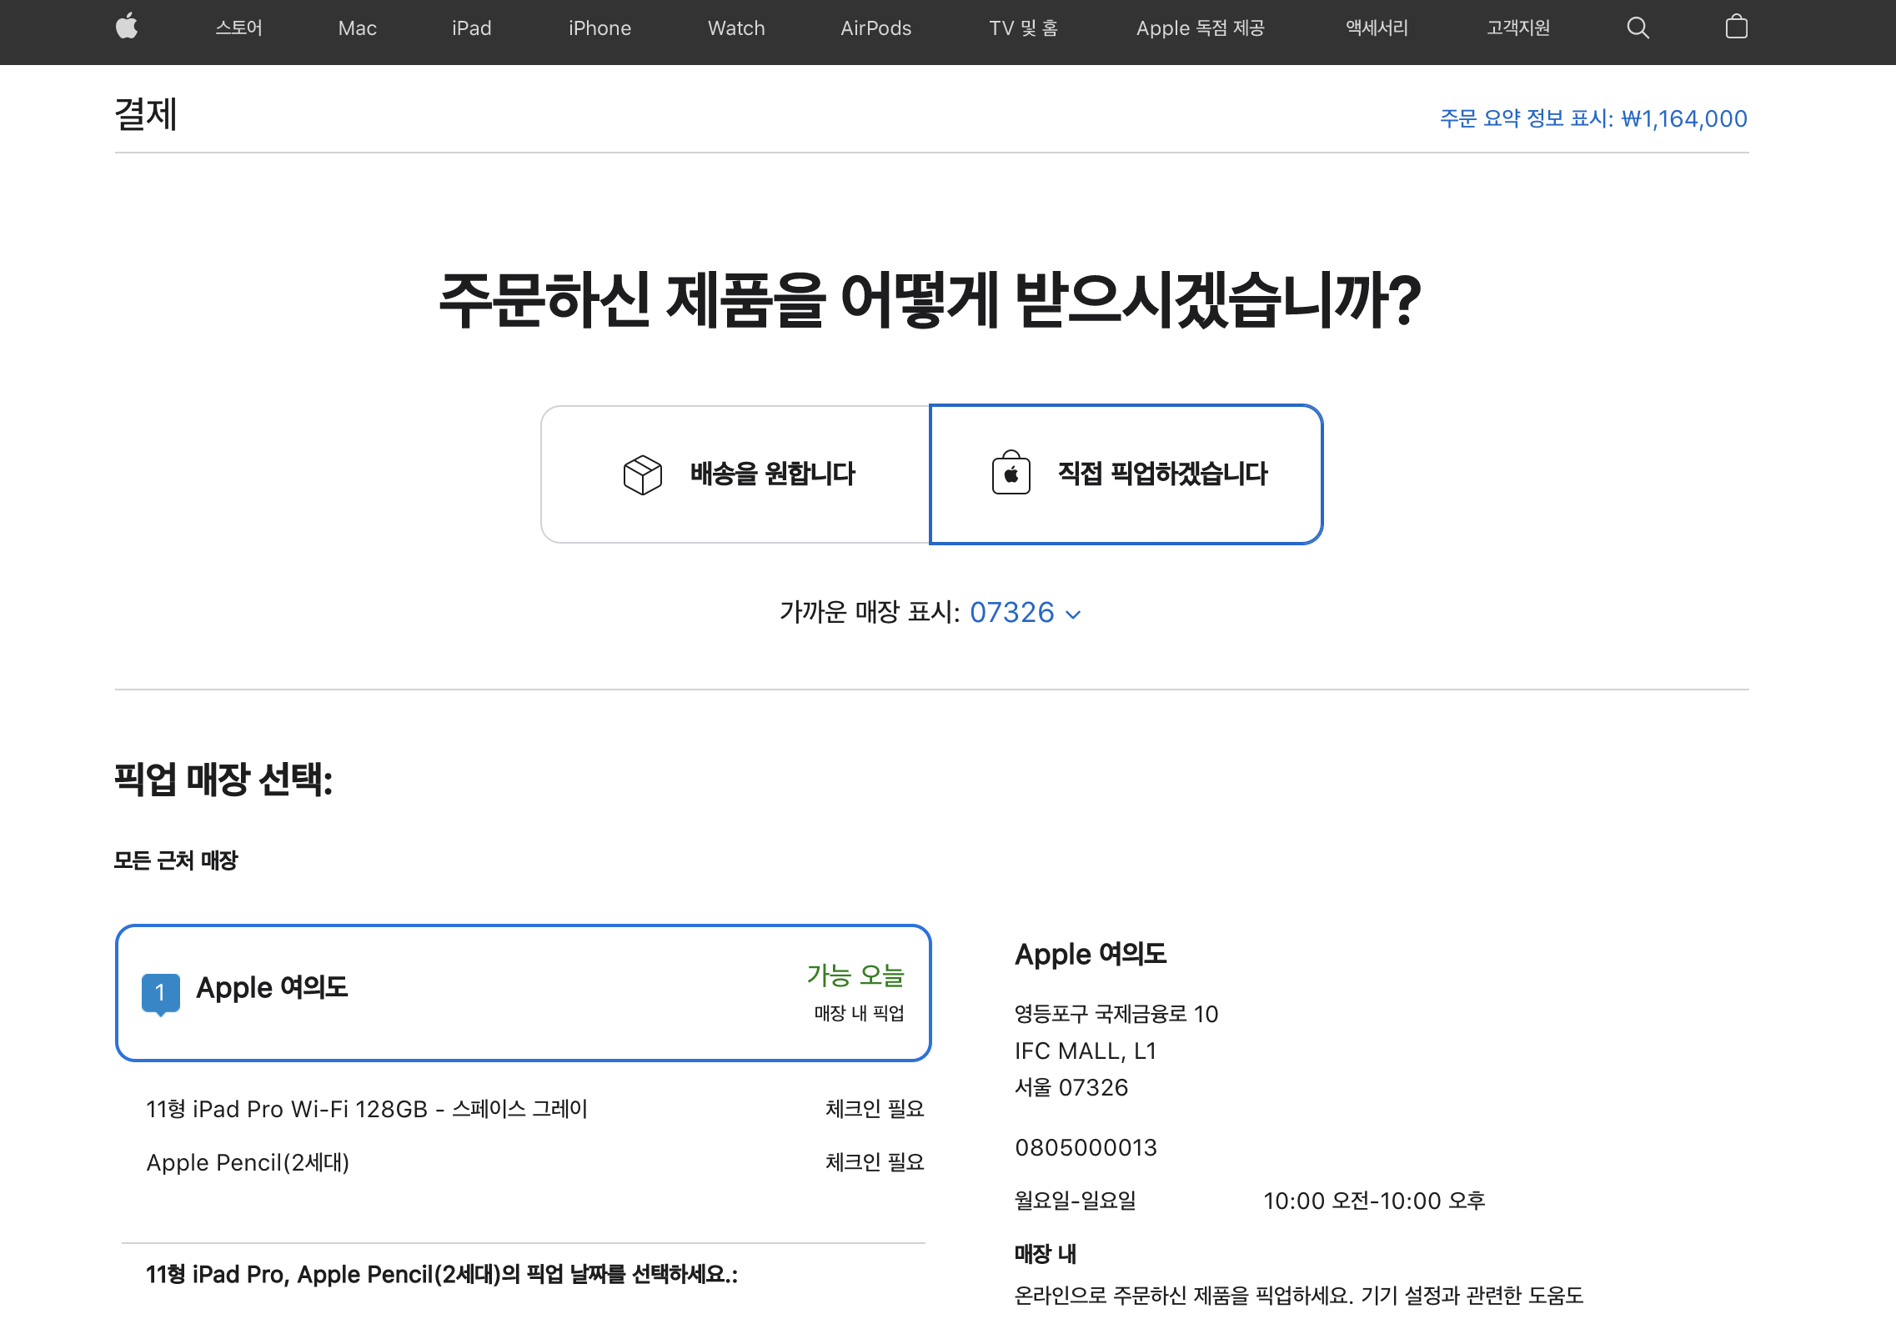Expand the 07326 postal code dropdown
The height and width of the screenshot is (1319, 1896).
[x=1012, y=613]
